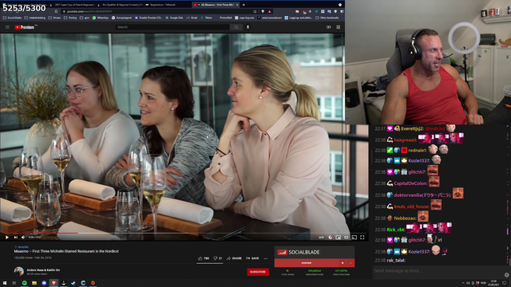Open the YouTube hamburger guide menu

[x=7, y=27]
